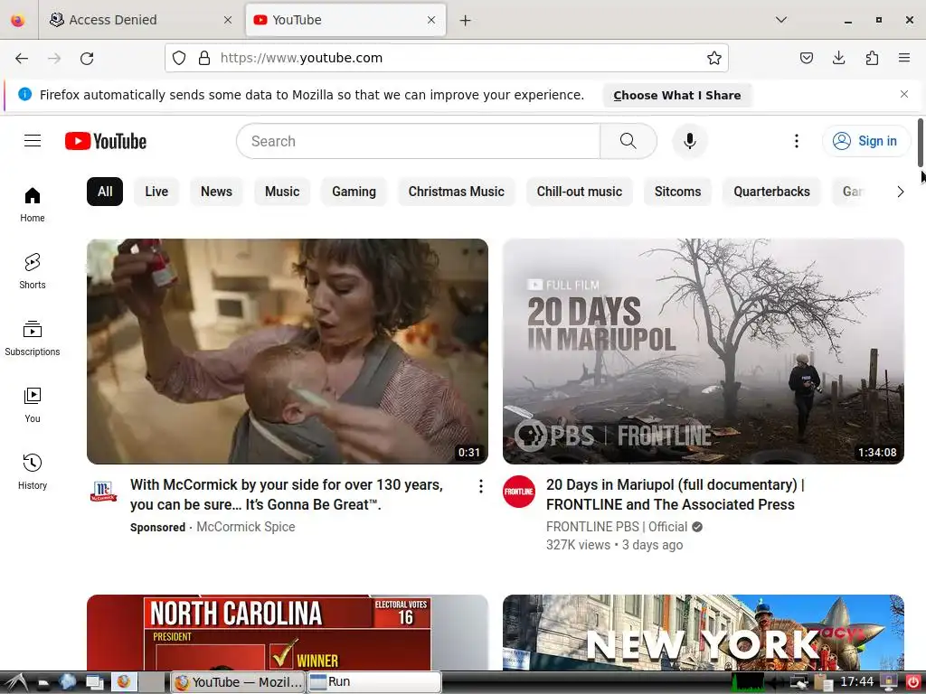
Task: Reload the page
Action: click(x=87, y=58)
